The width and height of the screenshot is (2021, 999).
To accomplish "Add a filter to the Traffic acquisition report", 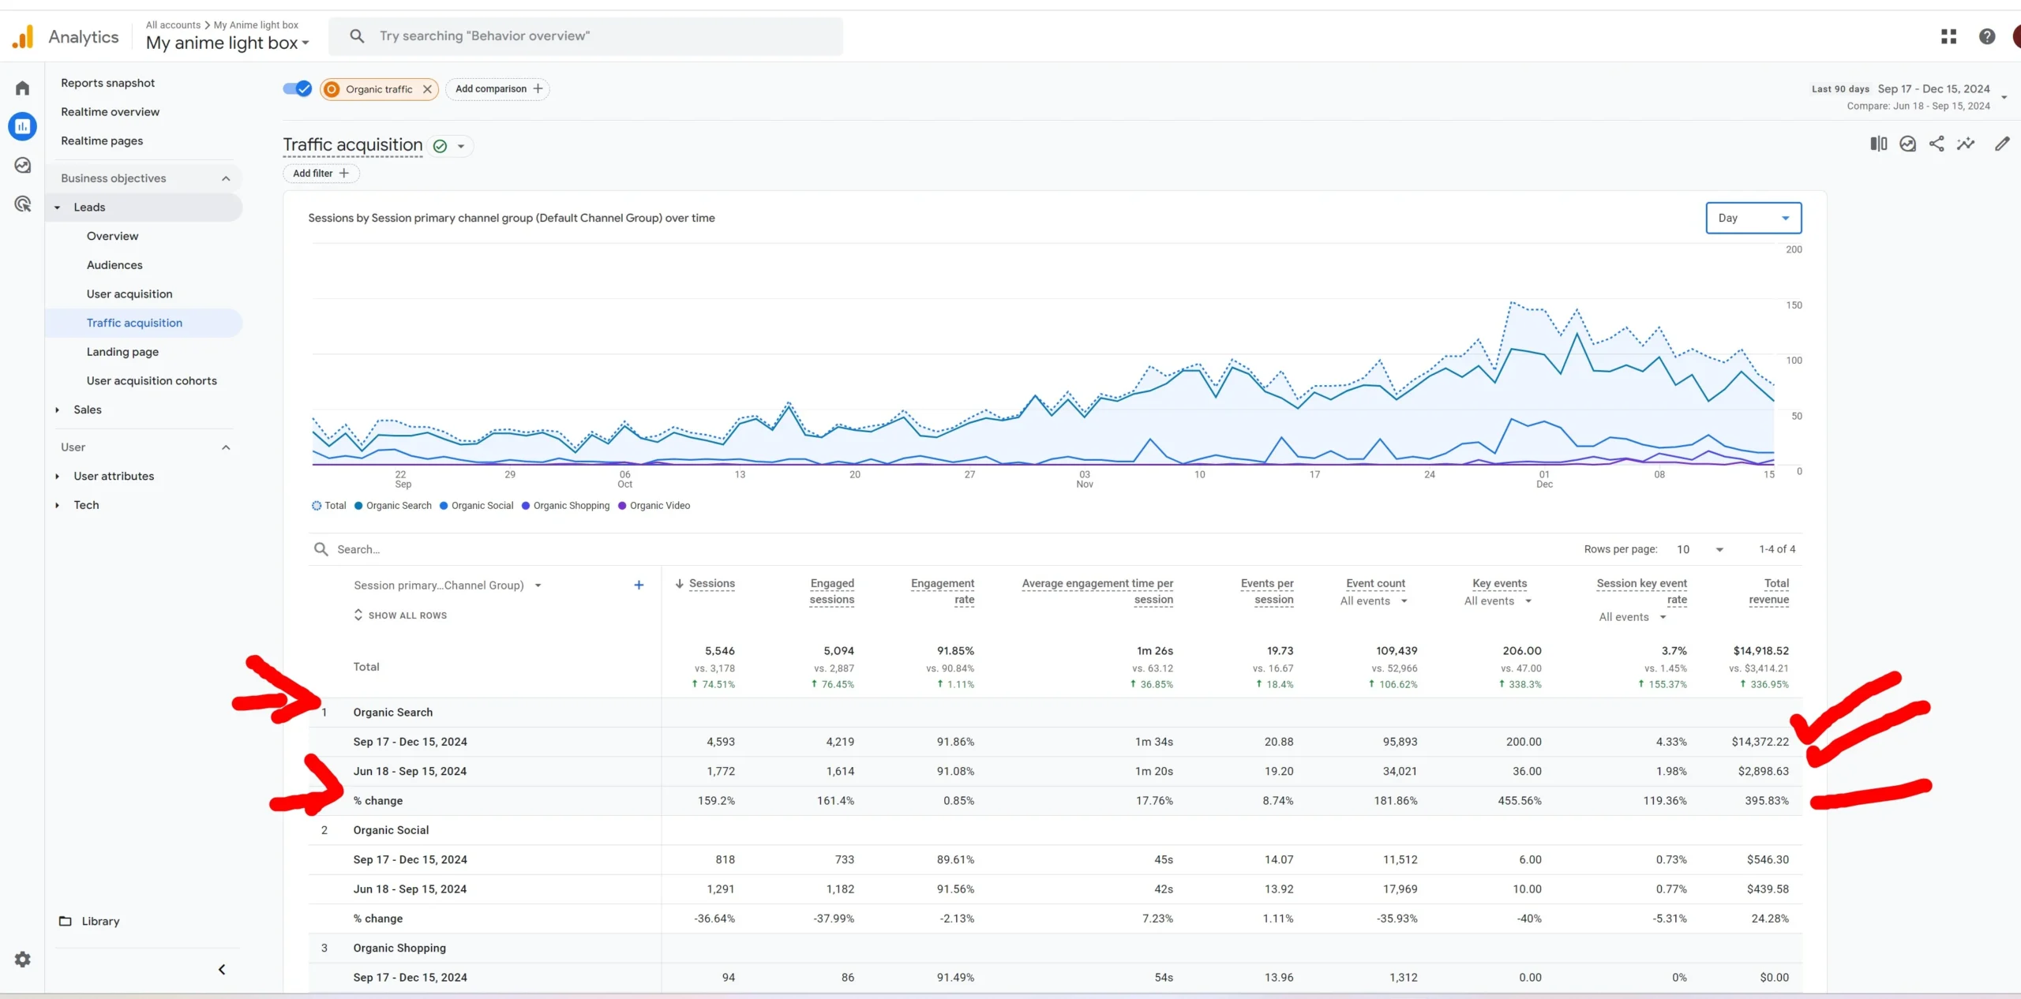I will point(319,173).
